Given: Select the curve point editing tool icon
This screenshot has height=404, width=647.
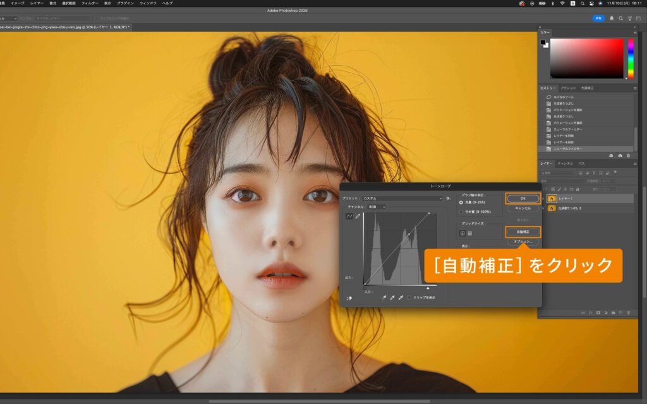Looking at the screenshot, I should pyautogui.click(x=349, y=216).
